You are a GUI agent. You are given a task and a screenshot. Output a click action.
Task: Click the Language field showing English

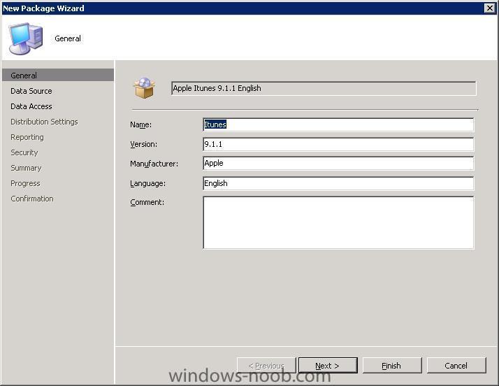click(338, 183)
